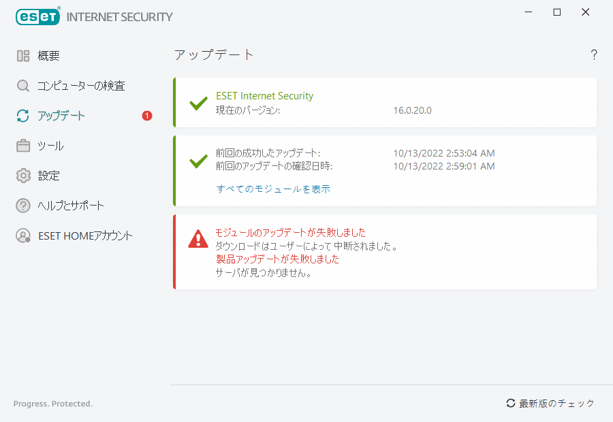Select the 概要 (Overview) sidebar icon
613x422 pixels.
click(22, 56)
